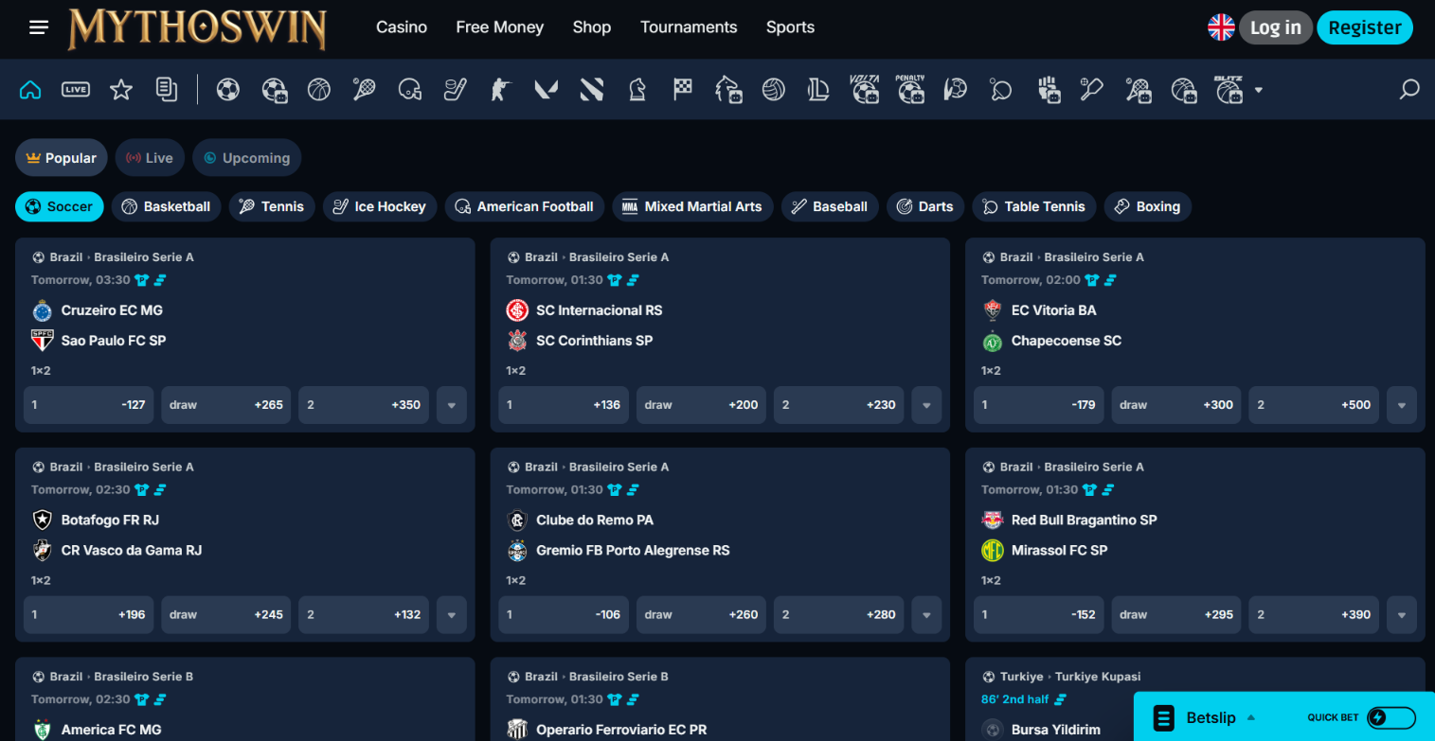Switch to the Live tab
Screen dimensions: 1435x741
tap(150, 158)
